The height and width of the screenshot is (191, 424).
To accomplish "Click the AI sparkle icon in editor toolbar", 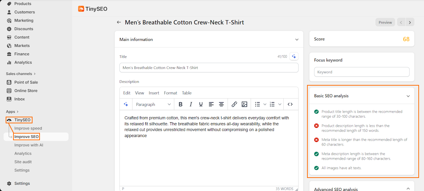I will (x=126, y=104).
